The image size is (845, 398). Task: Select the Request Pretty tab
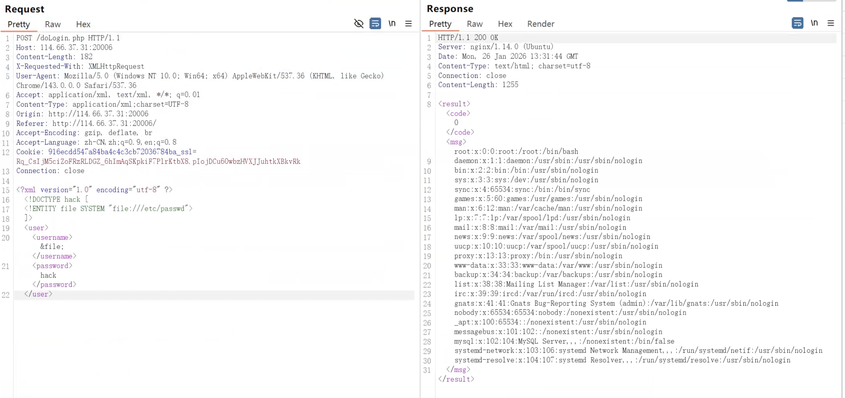tap(19, 24)
